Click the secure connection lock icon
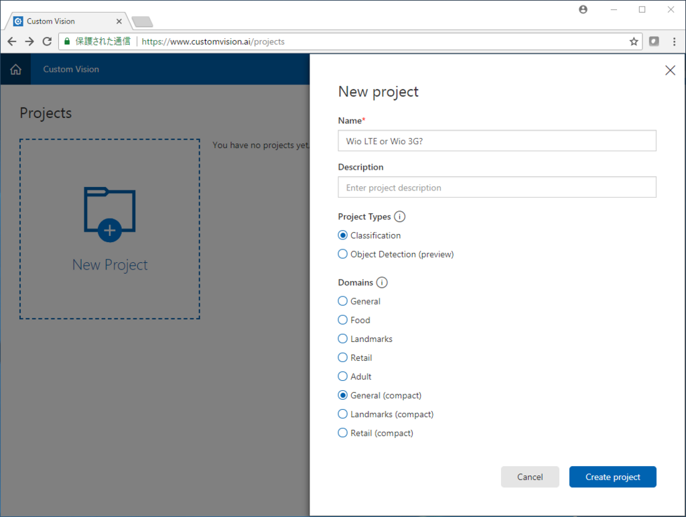Viewport: 686px width, 517px height. [67, 42]
